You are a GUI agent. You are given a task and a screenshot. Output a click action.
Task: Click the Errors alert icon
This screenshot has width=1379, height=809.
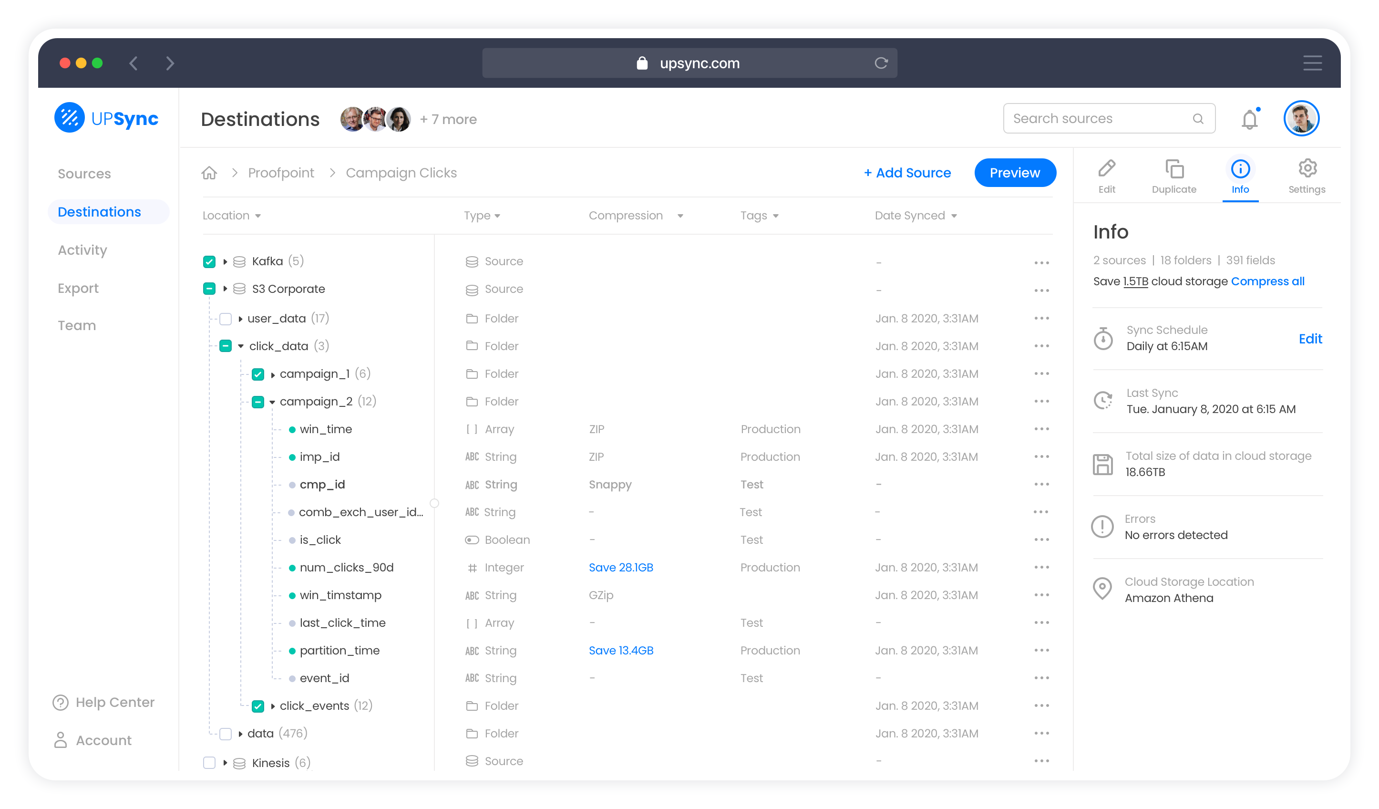tap(1102, 527)
